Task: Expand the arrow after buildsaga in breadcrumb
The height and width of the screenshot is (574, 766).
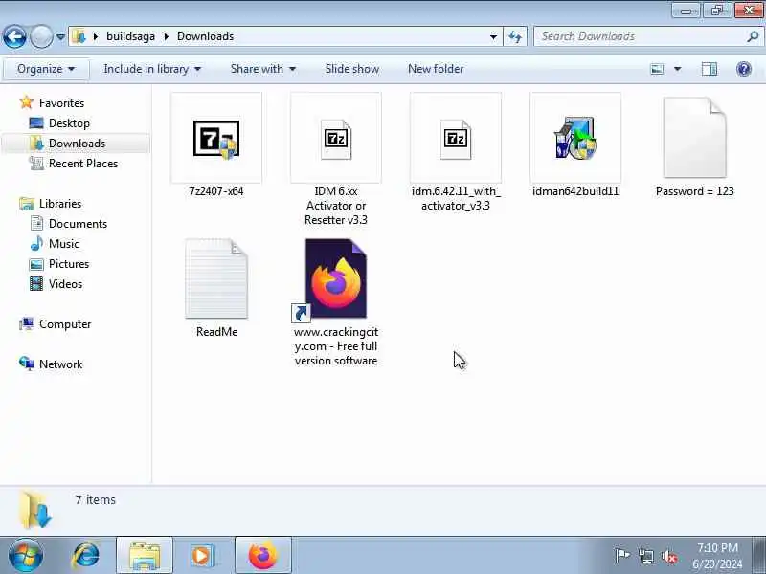Action: point(166,36)
